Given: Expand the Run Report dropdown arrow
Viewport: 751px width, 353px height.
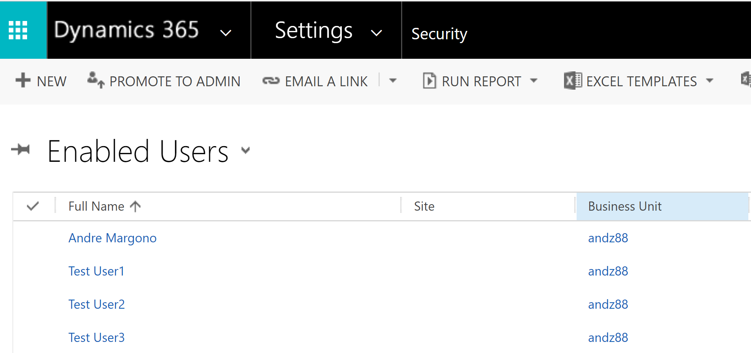Looking at the screenshot, I should coord(534,81).
